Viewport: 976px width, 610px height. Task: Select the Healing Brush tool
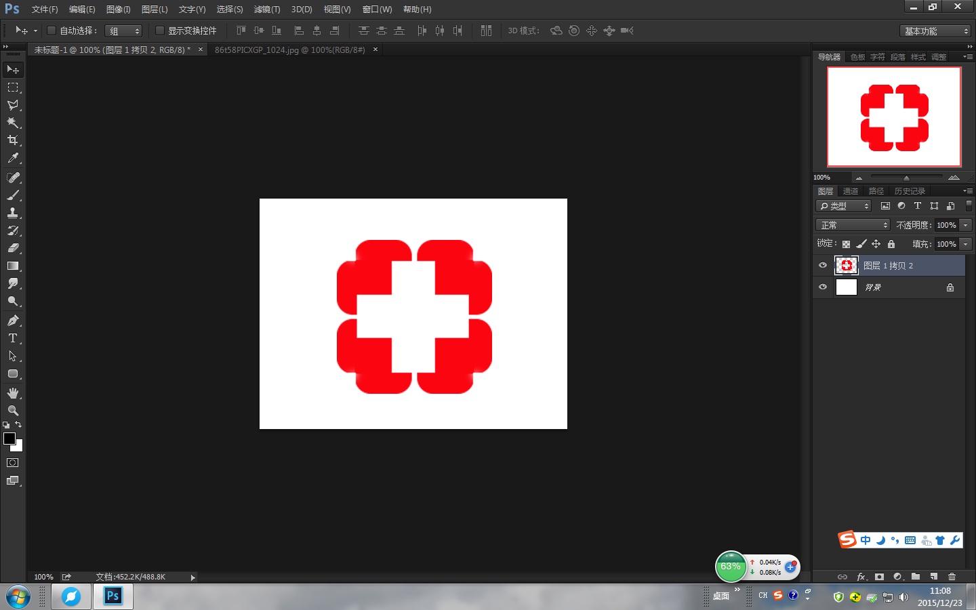click(x=13, y=178)
